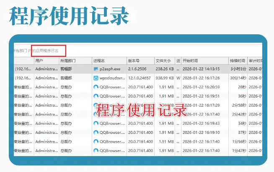Click Administra... user in wpscloudsvr row
The image size is (274, 172).
point(47,78)
